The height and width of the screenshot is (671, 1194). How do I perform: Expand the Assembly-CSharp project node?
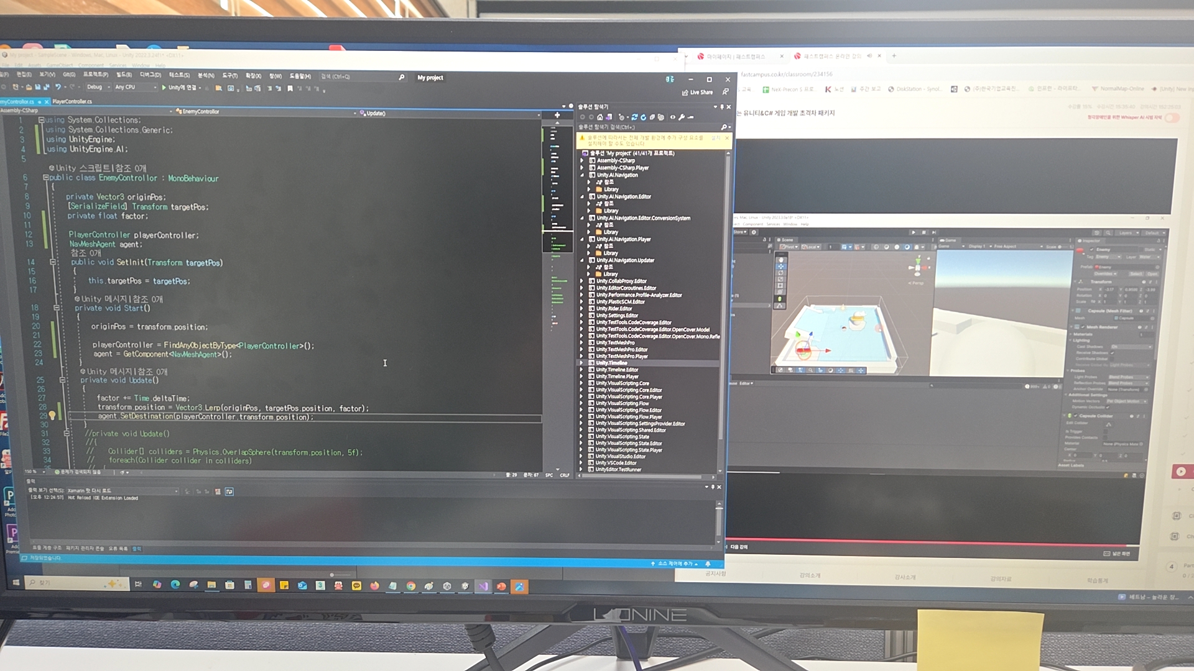tap(583, 160)
